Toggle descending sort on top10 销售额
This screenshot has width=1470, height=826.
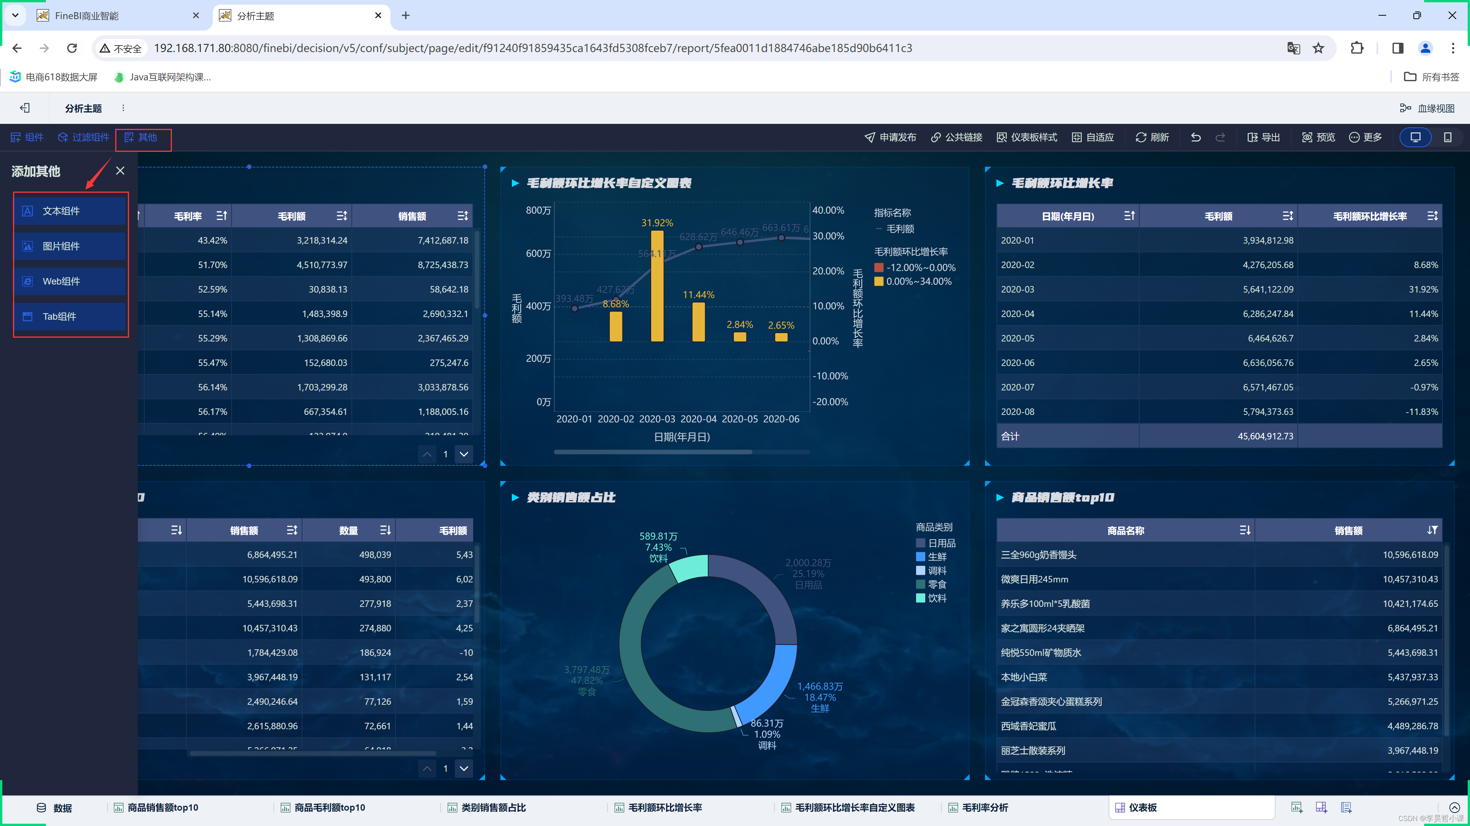[x=1432, y=531]
